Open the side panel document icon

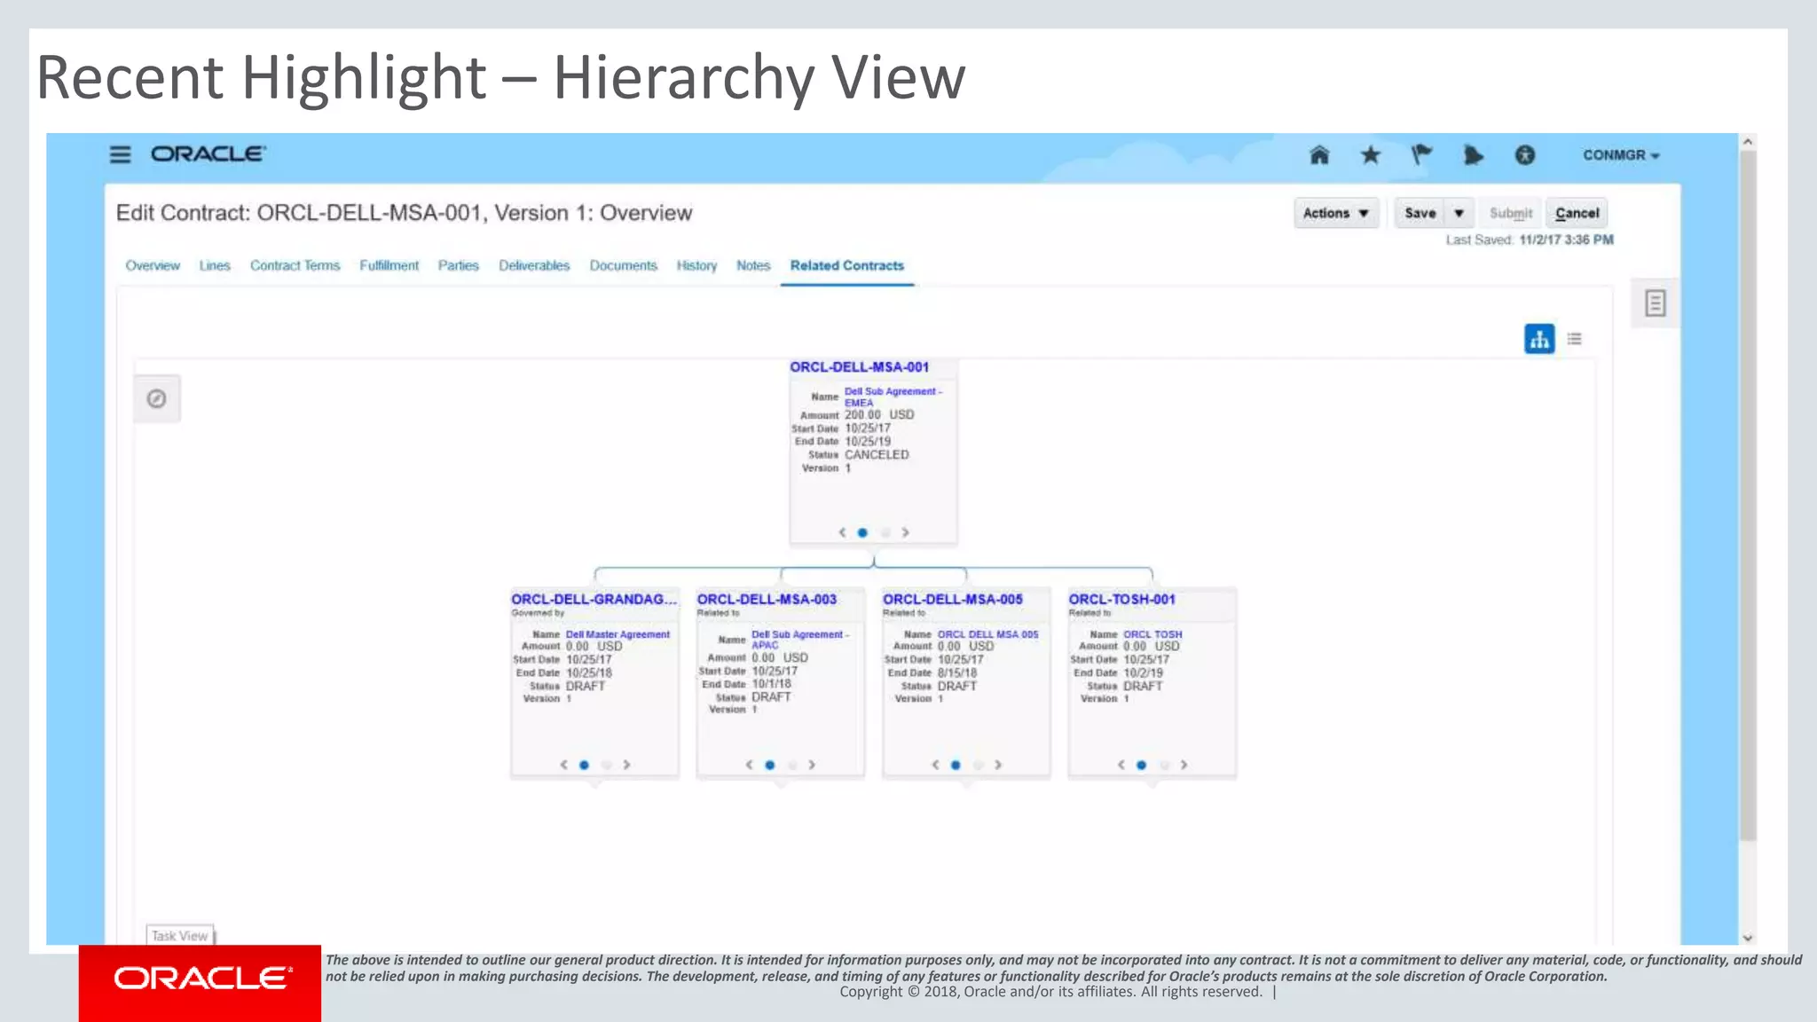(1655, 303)
